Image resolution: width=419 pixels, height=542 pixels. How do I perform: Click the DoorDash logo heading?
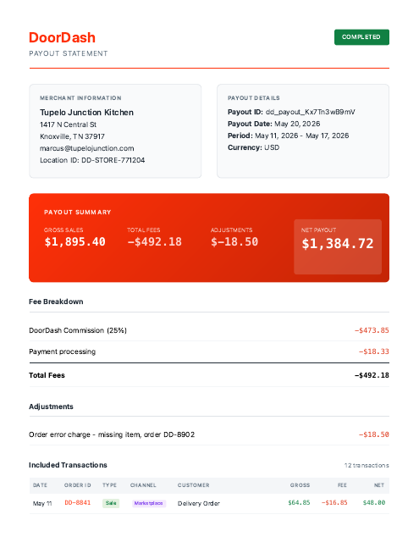click(x=62, y=37)
